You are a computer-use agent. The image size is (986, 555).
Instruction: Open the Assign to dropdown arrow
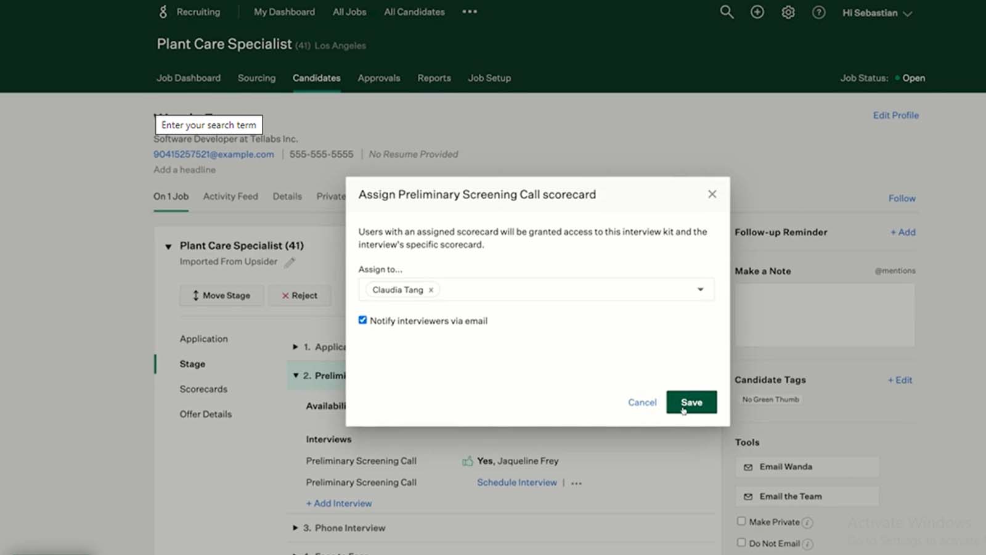(x=700, y=290)
